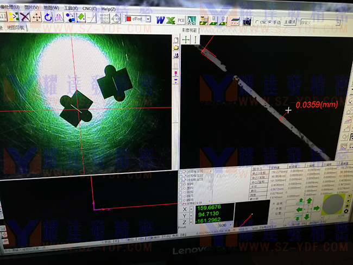Viewport: 353px width, 265px height.
Task: Switch to the 地图导航 tab
Action: 15,28
